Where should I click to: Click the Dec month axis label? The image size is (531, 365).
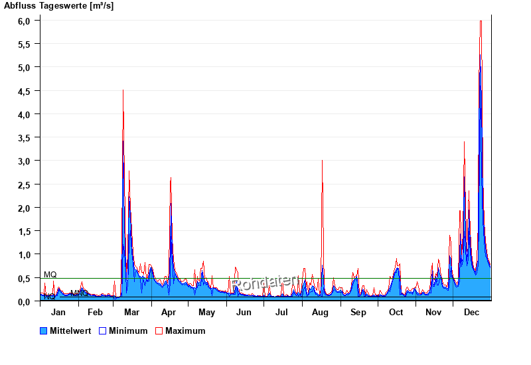click(471, 313)
